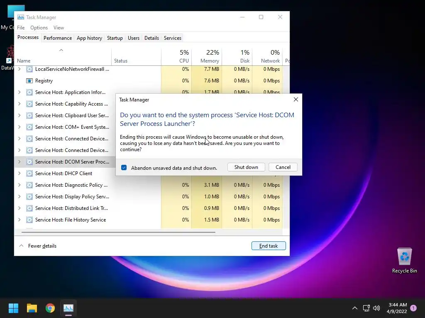This screenshot has width=425, height=318.
Task: Collapse view with Fewer details
Action: (38, 246)
